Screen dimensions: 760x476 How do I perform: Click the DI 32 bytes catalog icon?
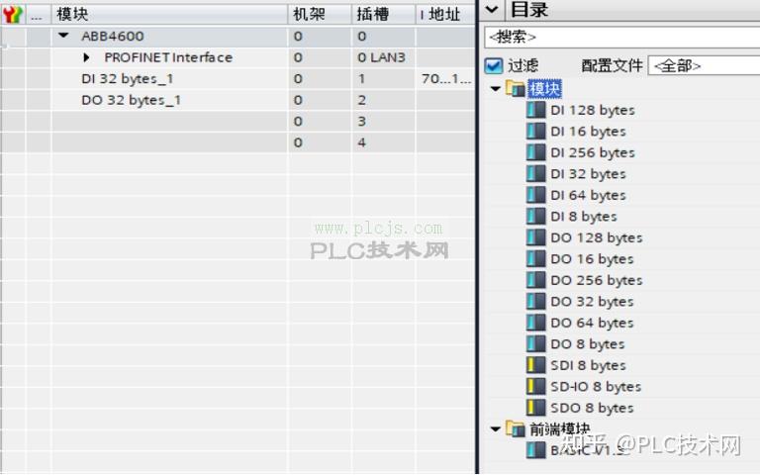point(535,173)
